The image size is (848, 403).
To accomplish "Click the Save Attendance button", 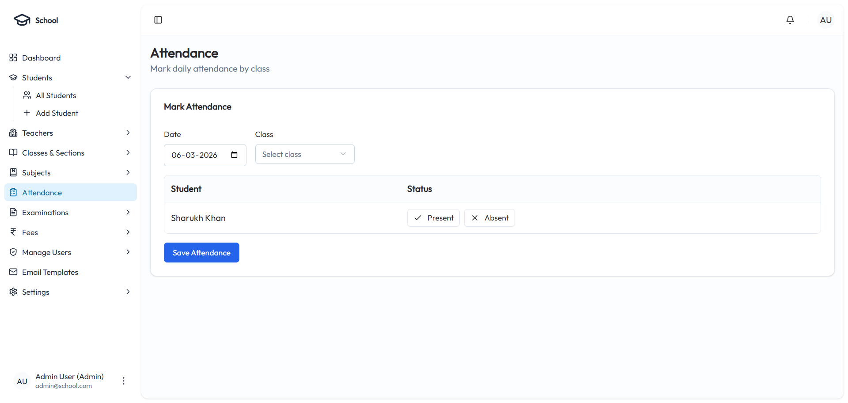I will pos(201,253).
